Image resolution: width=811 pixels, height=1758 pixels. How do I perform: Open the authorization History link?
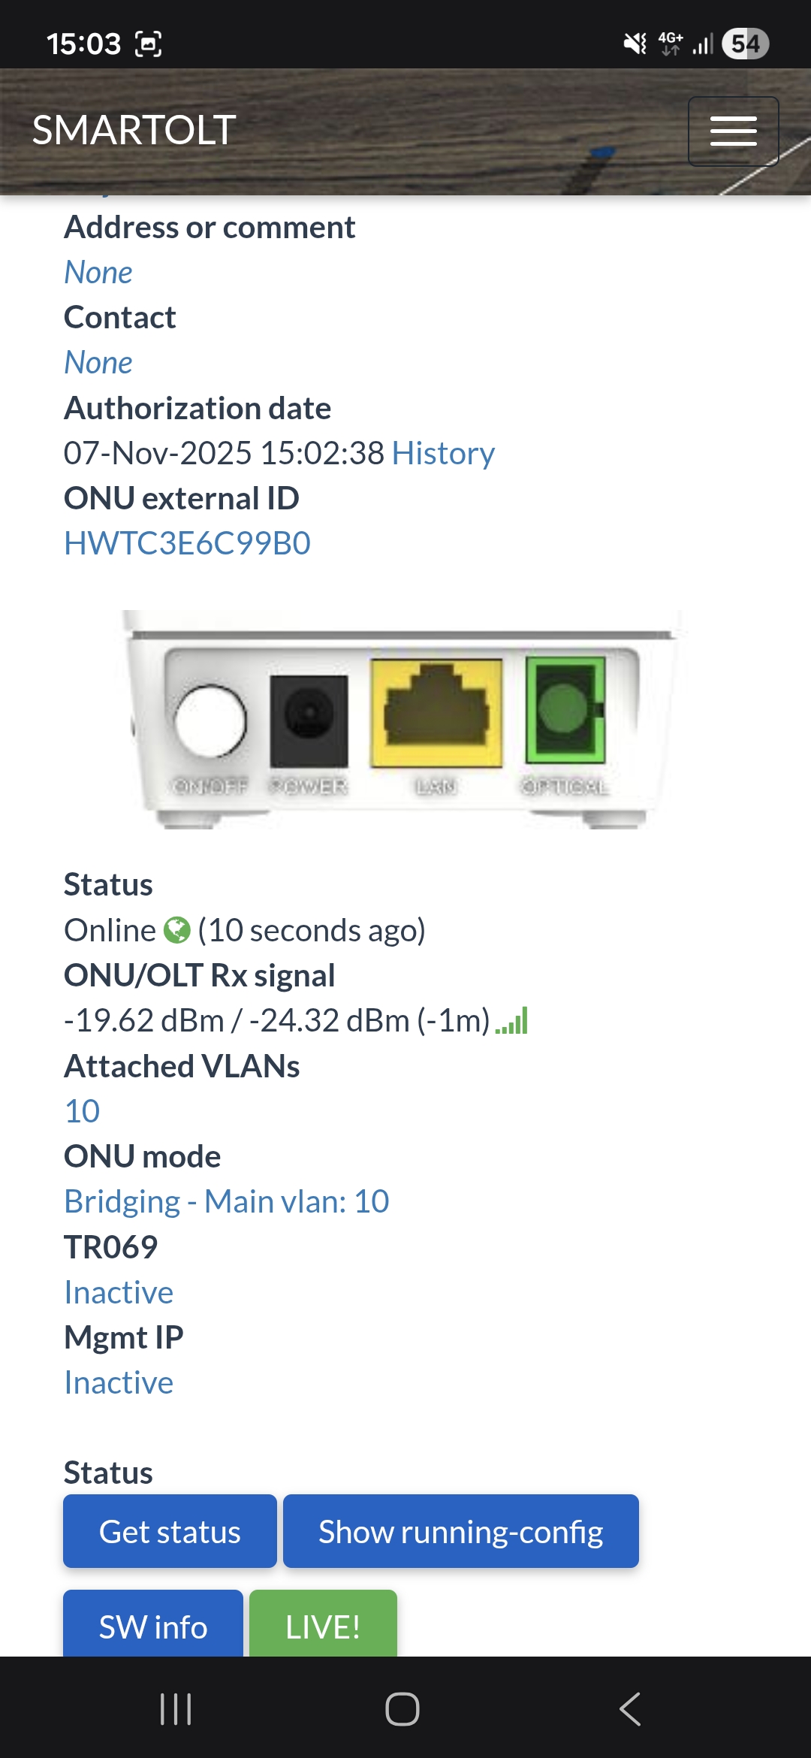point(443,453)
